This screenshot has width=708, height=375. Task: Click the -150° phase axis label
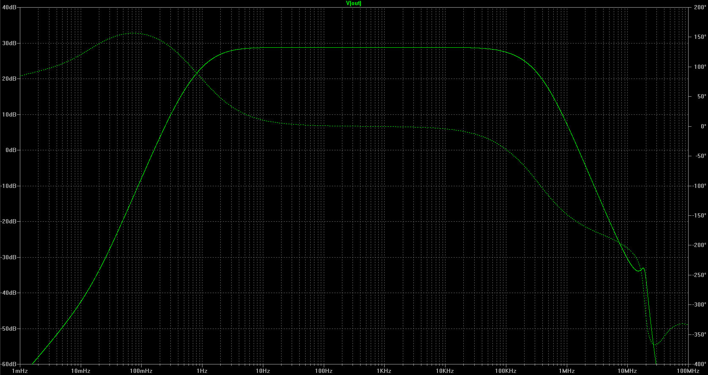click(699, 215)
